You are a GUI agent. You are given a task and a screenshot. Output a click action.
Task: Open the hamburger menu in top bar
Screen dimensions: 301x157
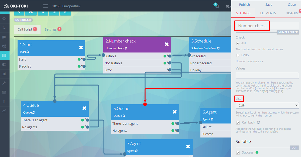[x=45, y=6]
